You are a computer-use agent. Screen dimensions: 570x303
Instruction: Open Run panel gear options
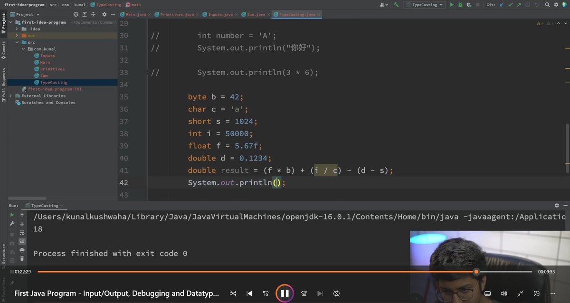click(x=557, y=206)
